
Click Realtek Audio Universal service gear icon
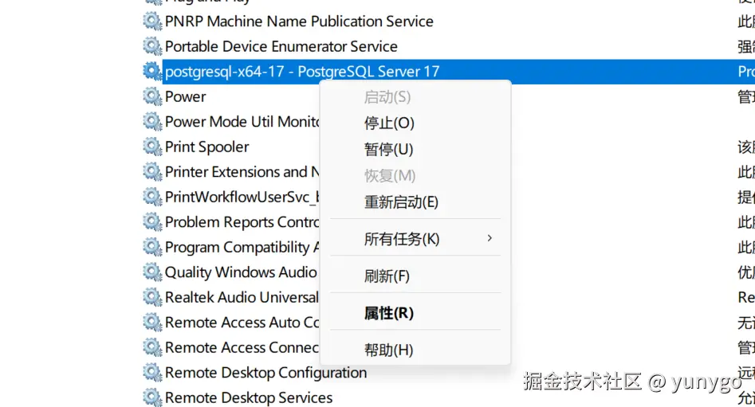click(x=151, y=297)
